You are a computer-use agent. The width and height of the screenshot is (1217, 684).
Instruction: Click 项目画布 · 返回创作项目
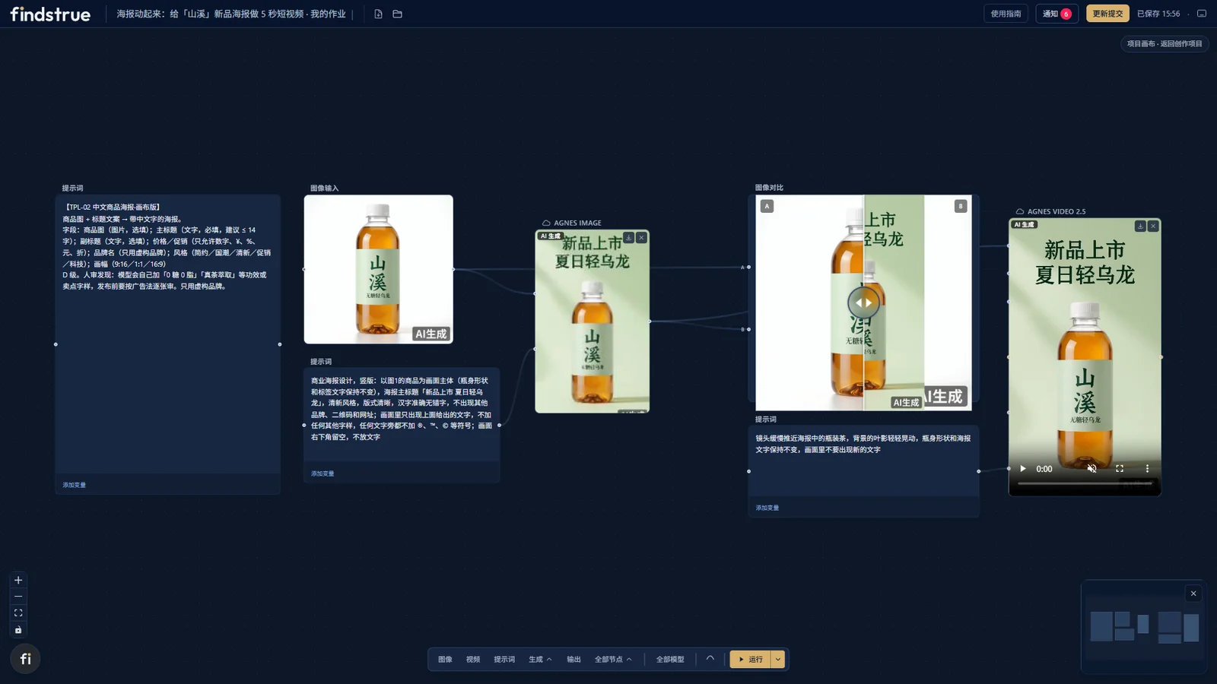point(1165,44)
